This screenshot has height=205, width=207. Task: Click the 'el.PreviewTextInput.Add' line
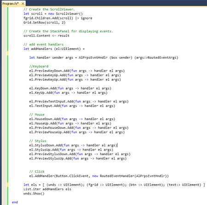click(79, 102)
